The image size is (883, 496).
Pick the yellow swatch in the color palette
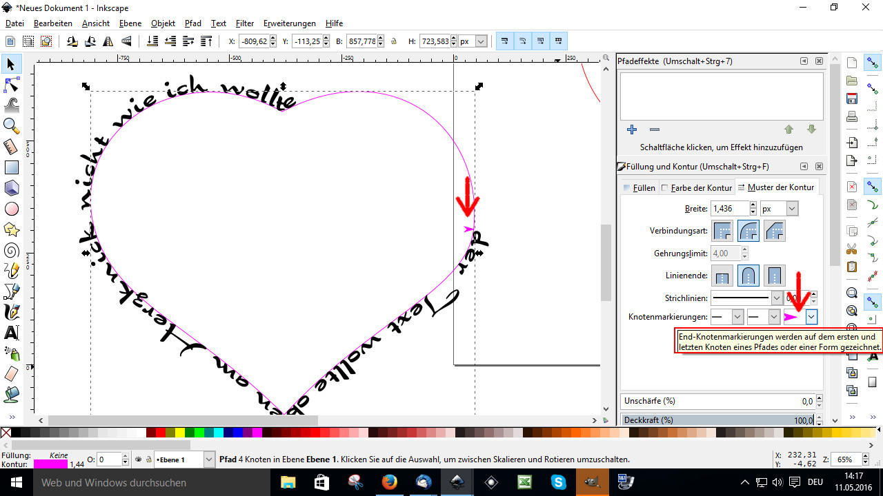(179, 433)
